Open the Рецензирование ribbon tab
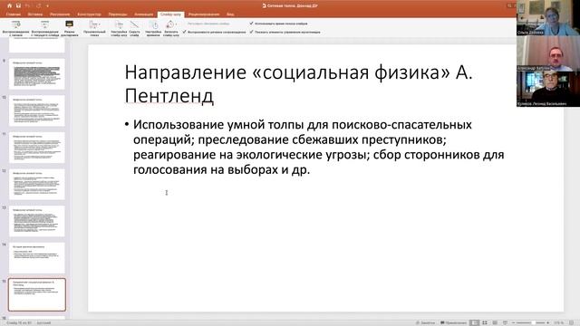Image resolution: width=580 pixels, height=326 pixels. click(x=204, y=14)
